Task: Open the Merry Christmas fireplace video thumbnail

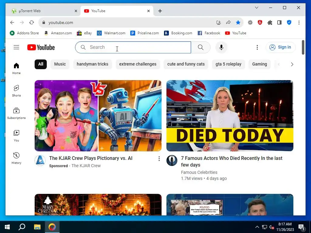Action: [98, 205]
